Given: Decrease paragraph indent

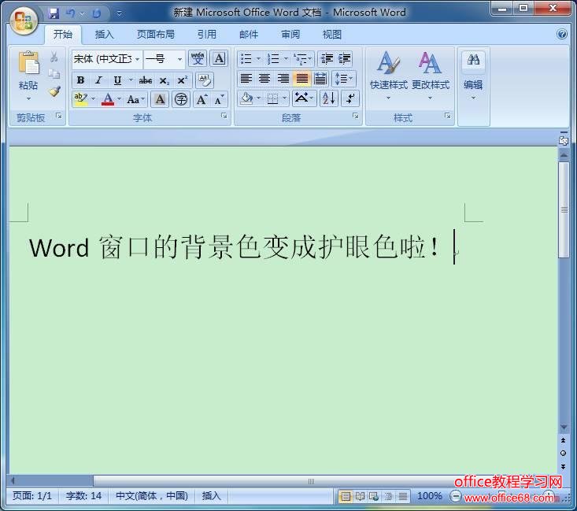Looking at the screenshot, I should point(326,58).
